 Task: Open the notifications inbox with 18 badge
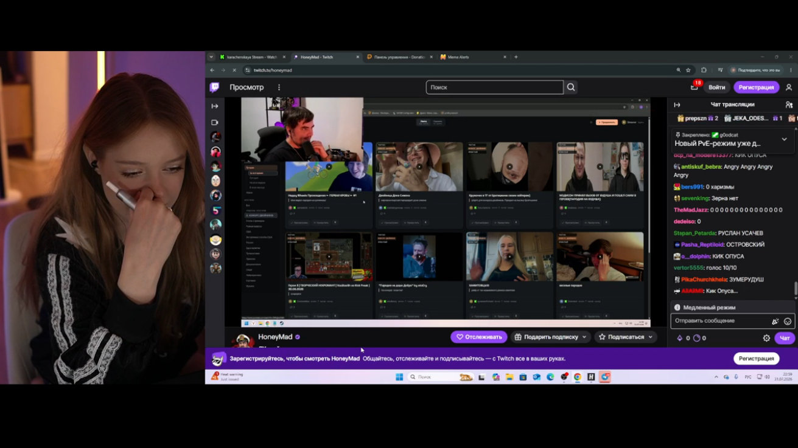695,87
